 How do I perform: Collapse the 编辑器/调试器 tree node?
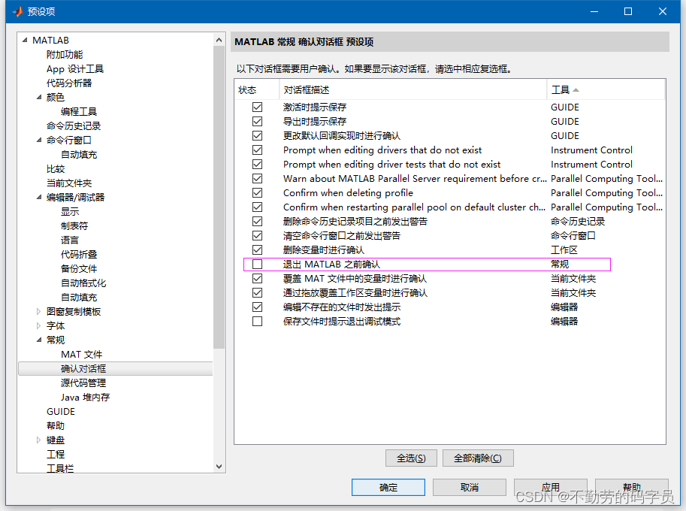39,198
